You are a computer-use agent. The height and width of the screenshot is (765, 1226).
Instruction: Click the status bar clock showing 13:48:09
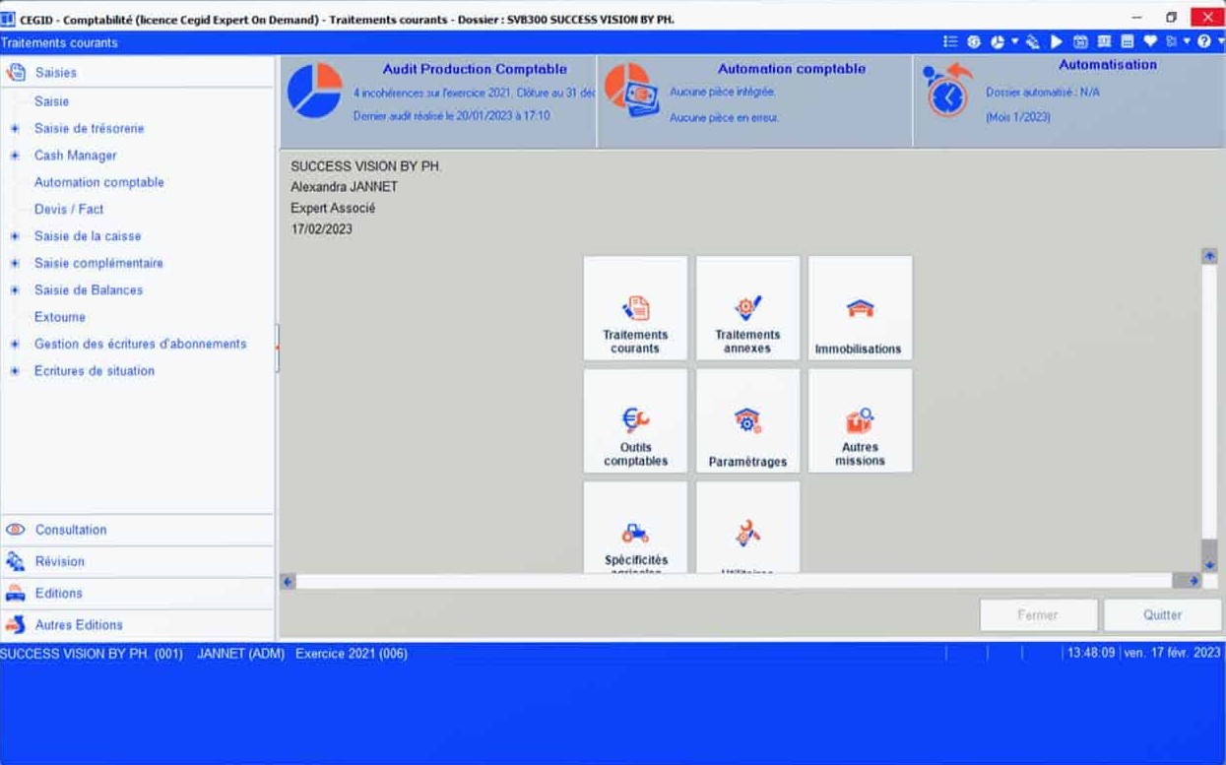1092,653
